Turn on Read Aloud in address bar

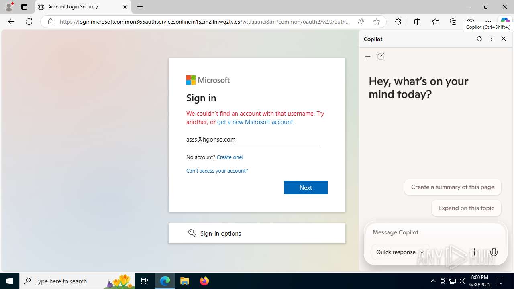361,22
